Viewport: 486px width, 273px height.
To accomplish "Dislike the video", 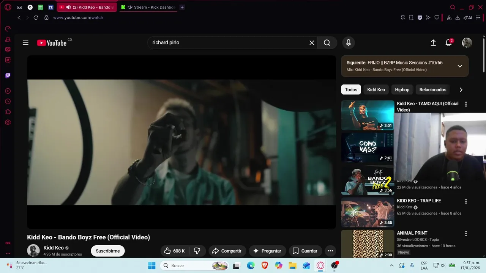I will [197, 251].
